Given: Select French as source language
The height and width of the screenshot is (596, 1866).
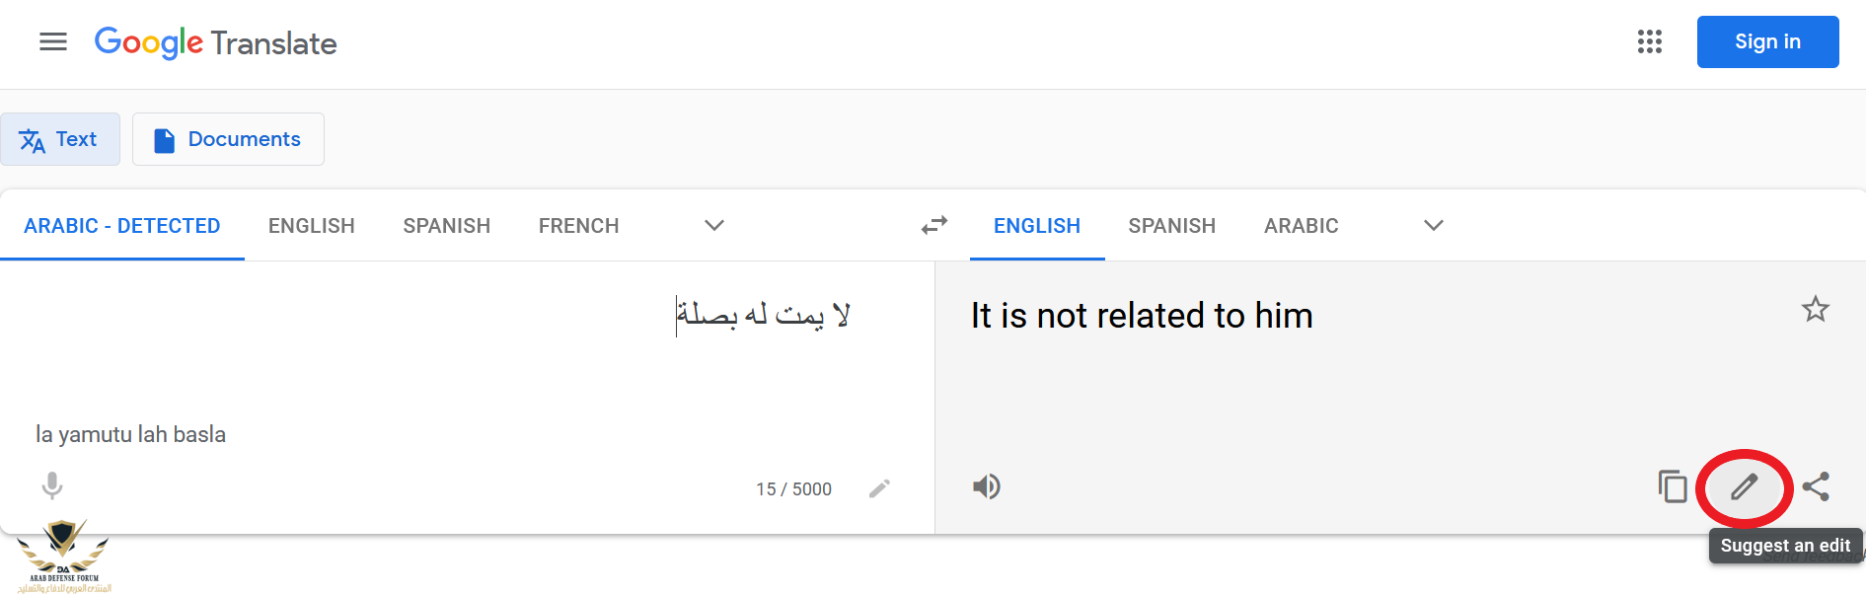Looking at the screenshot, I should [x=578, y=226].
